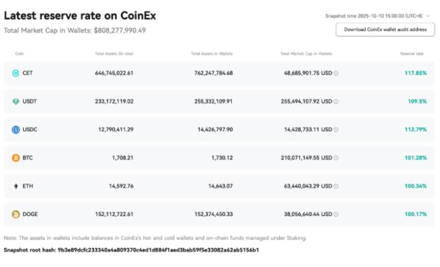The width and height of the screenshot is (440, 267).
Task: Click info icon beside BTC market cap
Action: [x=336, y=158]
